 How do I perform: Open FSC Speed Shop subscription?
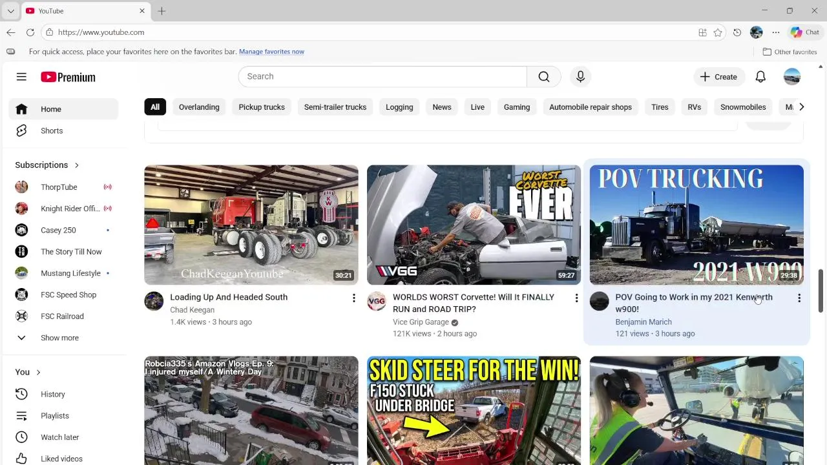(63, 294)
